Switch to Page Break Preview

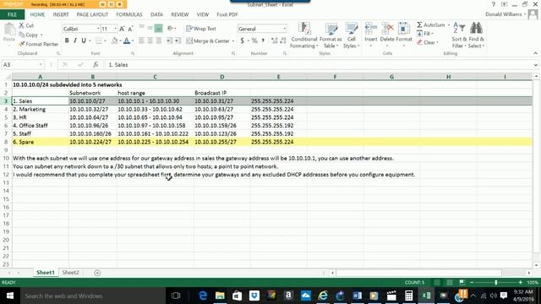tap(462, 282)
